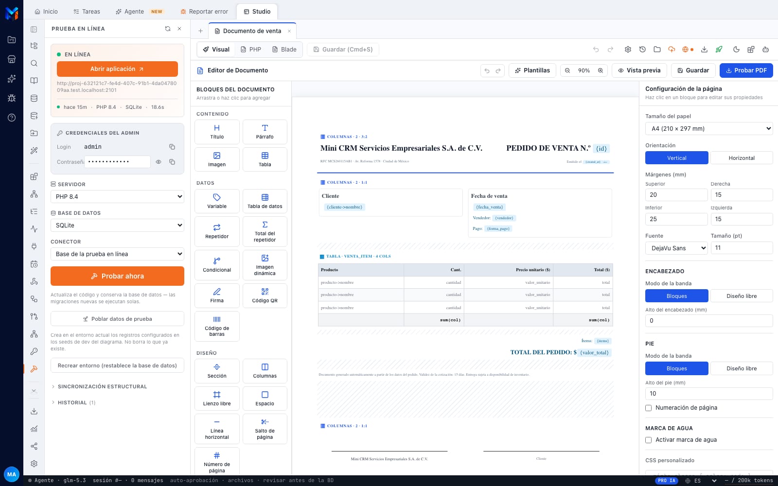Open Plantillas templates
Screen dimensions: 778x486
tap(532, 70)
